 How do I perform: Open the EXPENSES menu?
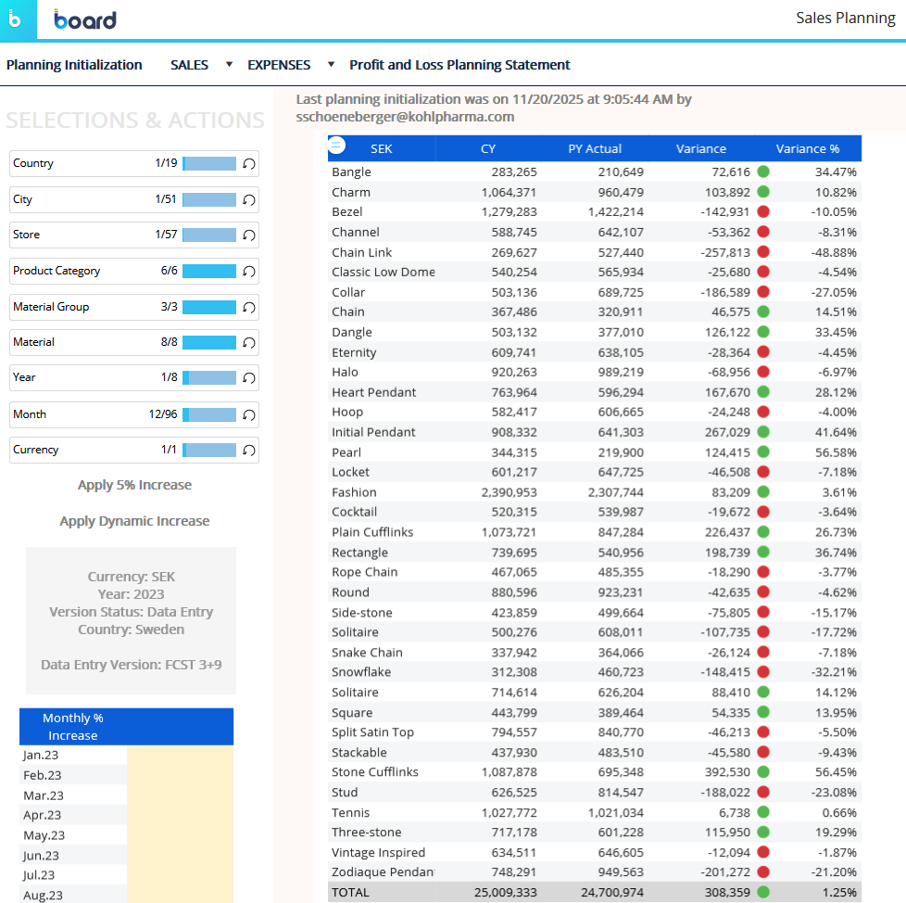coord(279,65)
